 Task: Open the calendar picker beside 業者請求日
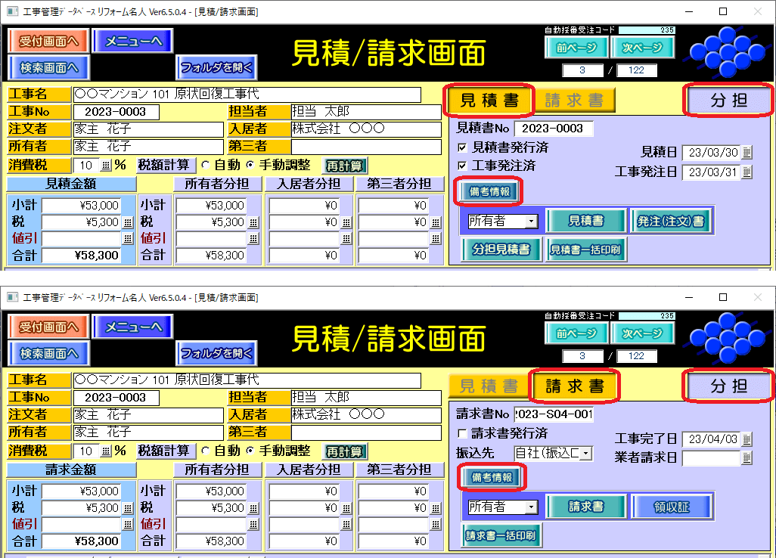[x=747, y=458]
